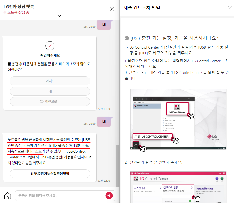Screen dimensions: 234x203
Task: Click the chat panel vertical scrollbar
Action: click(118, 166)
